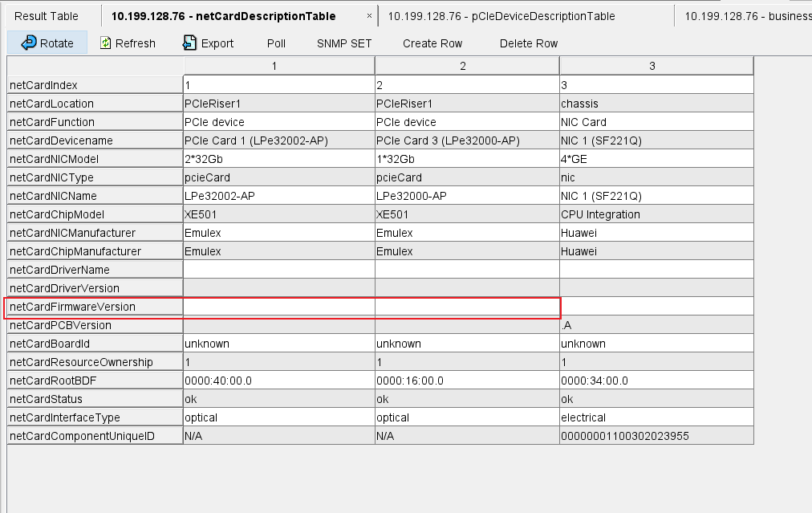Viewport: 812px width, 513px height.
Task: Switch to Result Table tab
Action: [x=47, y=16]
